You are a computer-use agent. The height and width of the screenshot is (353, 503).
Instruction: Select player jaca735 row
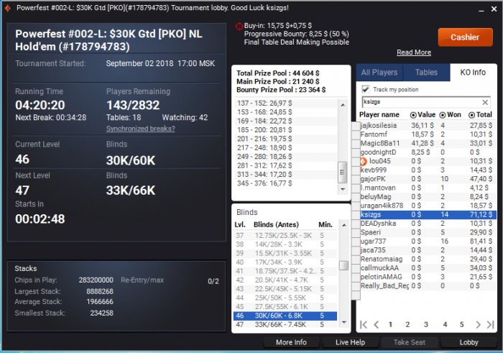428,250
